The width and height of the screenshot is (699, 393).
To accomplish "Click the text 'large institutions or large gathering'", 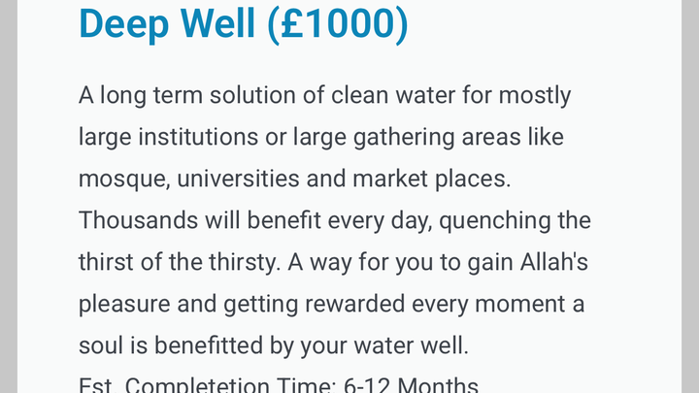I will tap(267, 137).
